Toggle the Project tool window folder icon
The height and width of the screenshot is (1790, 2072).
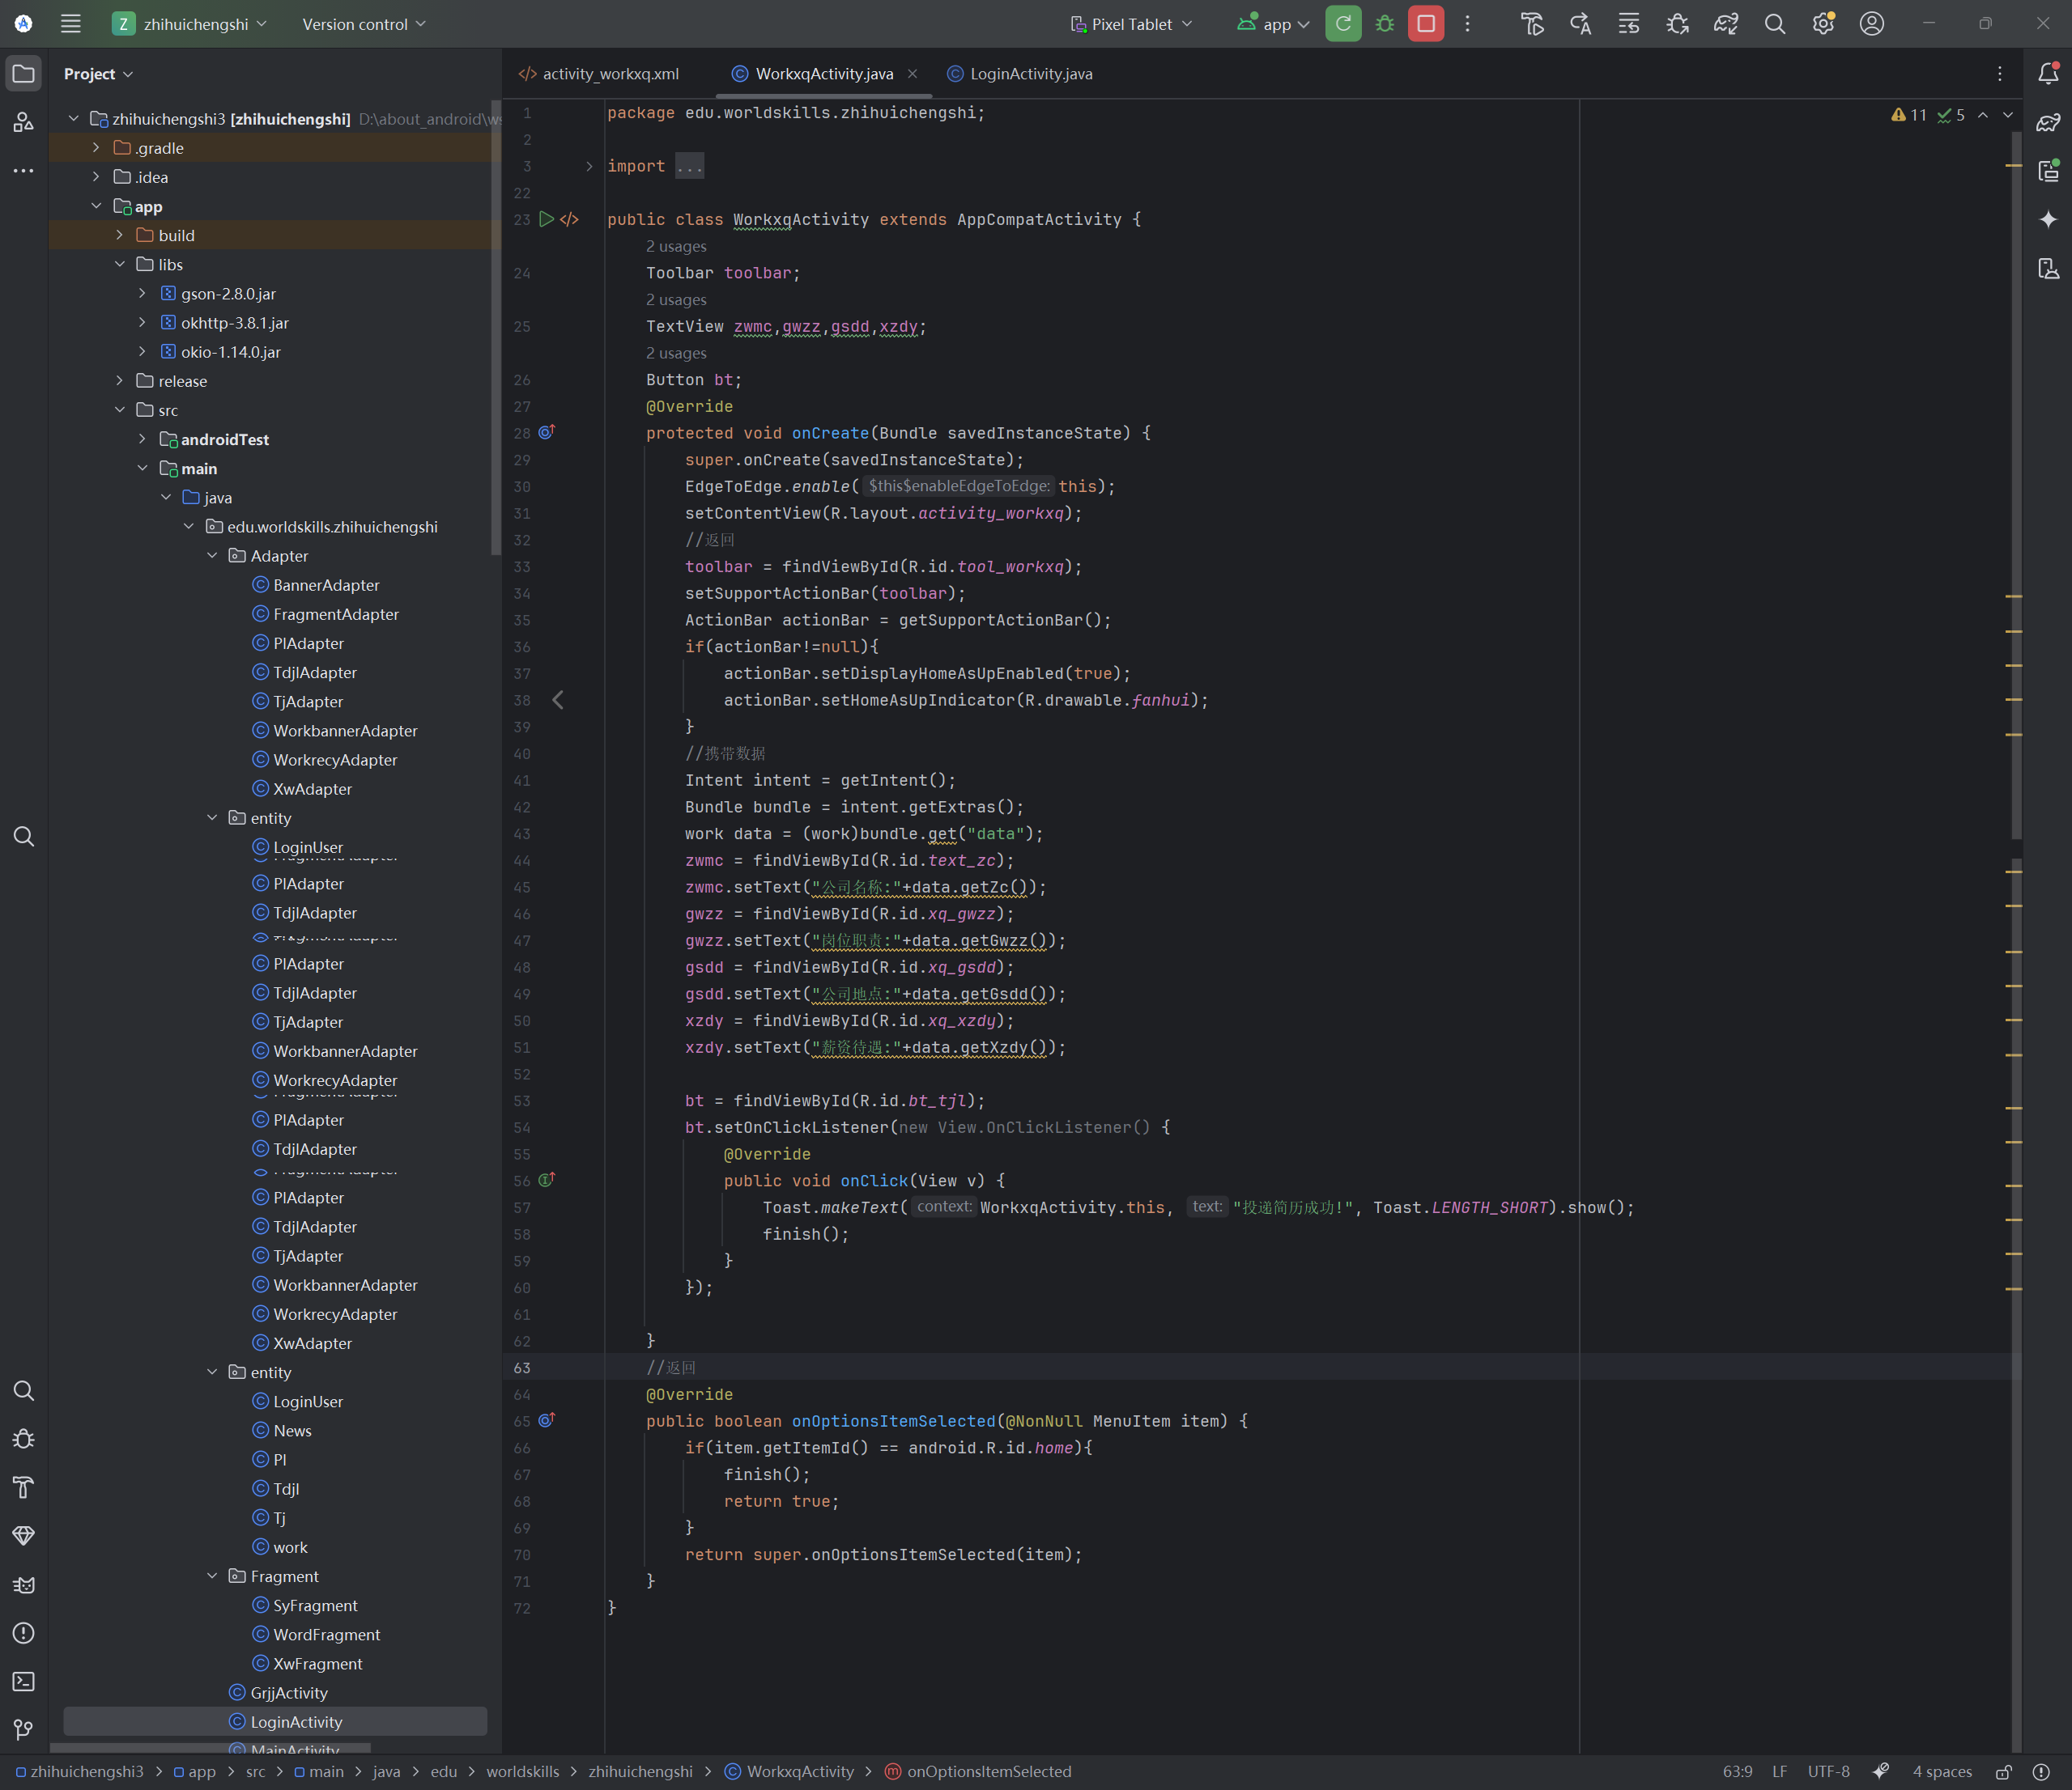coord(23,73)
